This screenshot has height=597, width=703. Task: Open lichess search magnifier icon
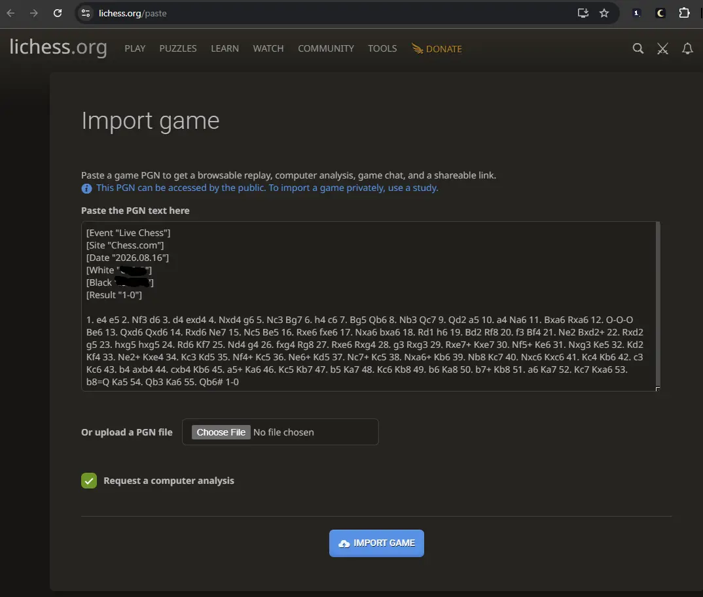[x=638, y=48]
